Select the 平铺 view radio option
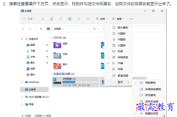The width and height of the screenshot is (177, 117). click(119, 63)
